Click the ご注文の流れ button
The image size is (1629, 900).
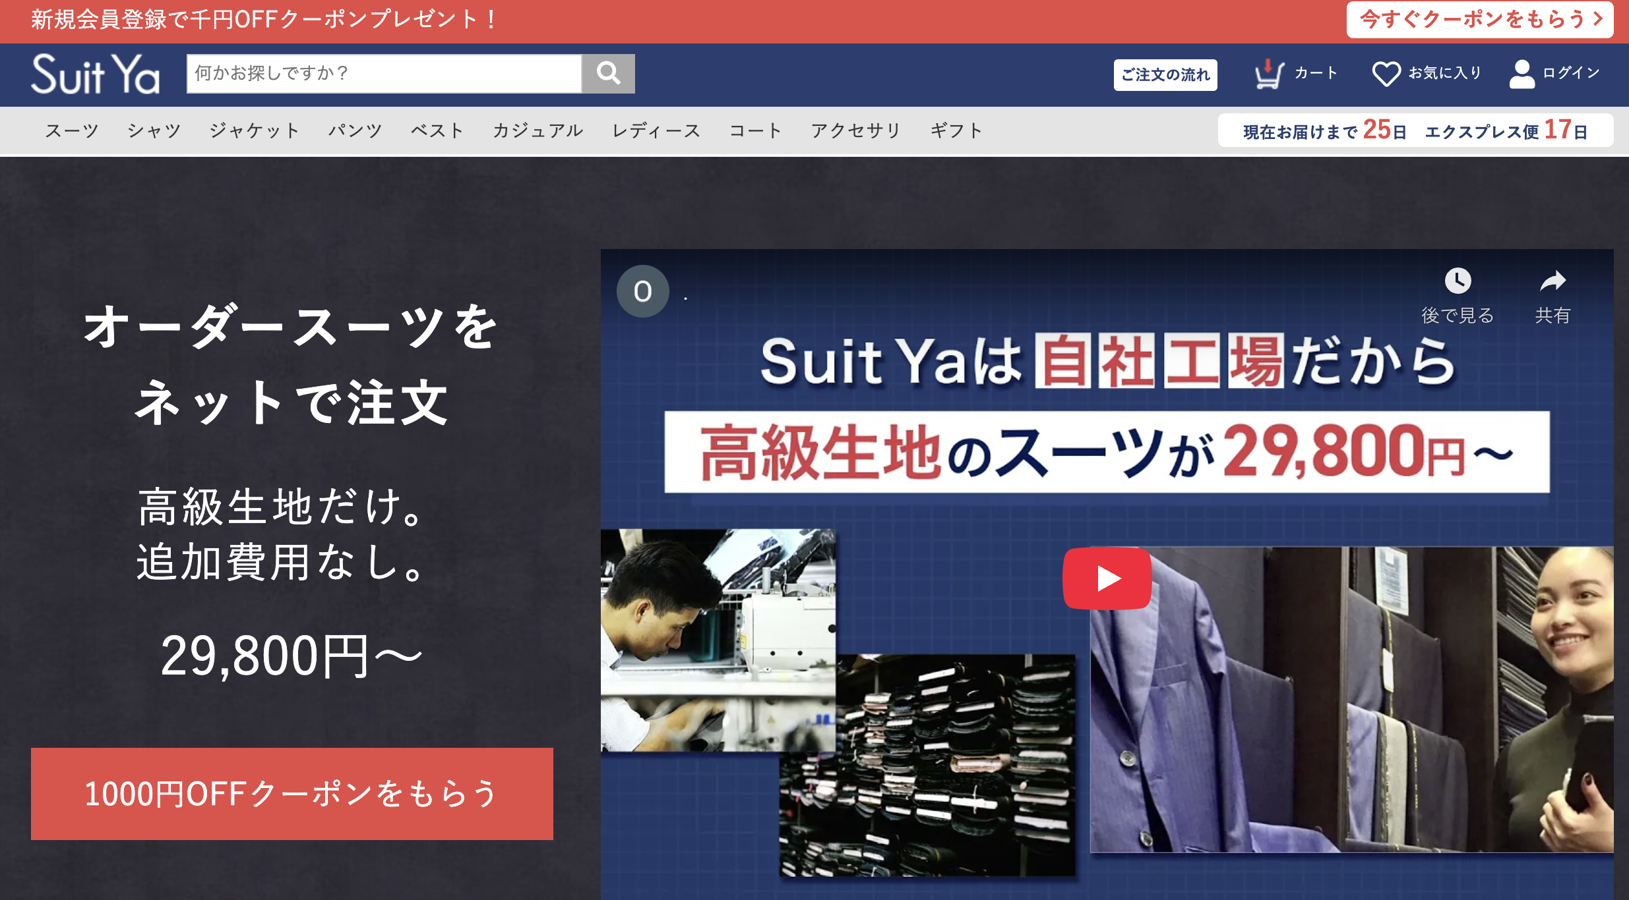click(1165, 74)
